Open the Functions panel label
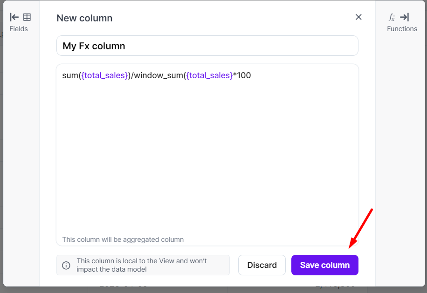This screenshot has height=293, width=427. tap(402, 29)
